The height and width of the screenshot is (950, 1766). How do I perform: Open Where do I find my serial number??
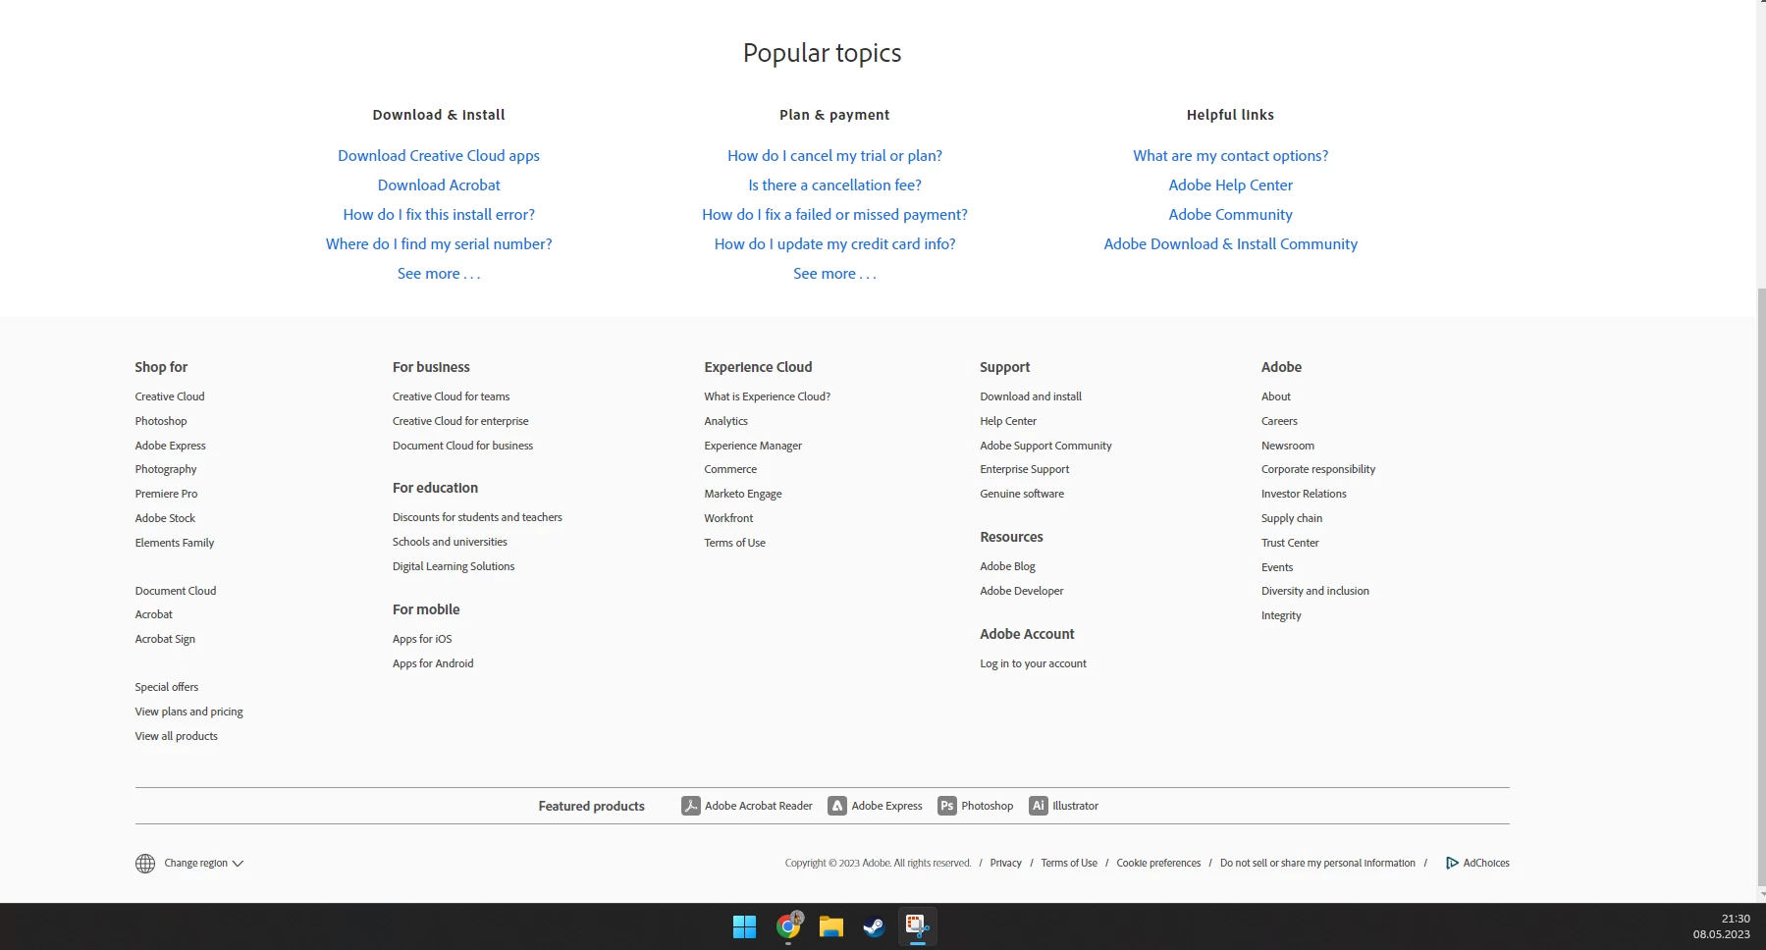tap(439, 244)
